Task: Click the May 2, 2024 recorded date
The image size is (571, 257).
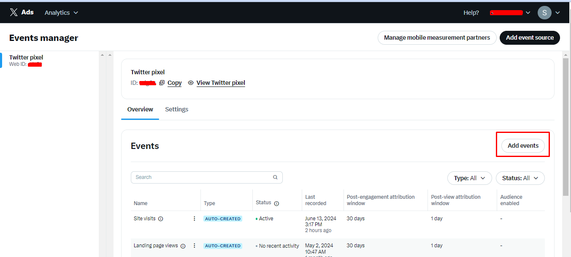Action: (x=319, y=246)
